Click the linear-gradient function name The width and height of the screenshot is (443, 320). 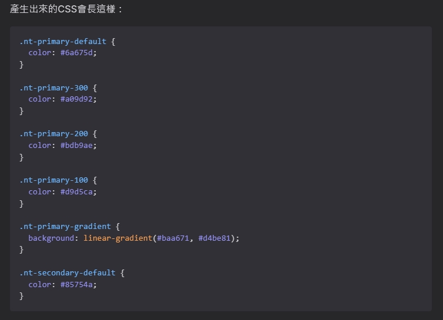point(118,238)
